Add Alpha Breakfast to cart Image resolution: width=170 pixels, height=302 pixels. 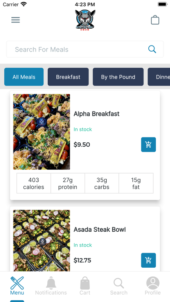click(148, 144)
